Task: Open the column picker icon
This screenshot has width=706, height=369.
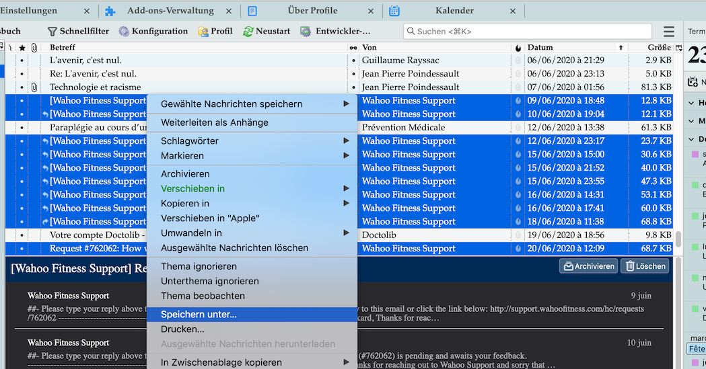Action: [x=678, y=48]
